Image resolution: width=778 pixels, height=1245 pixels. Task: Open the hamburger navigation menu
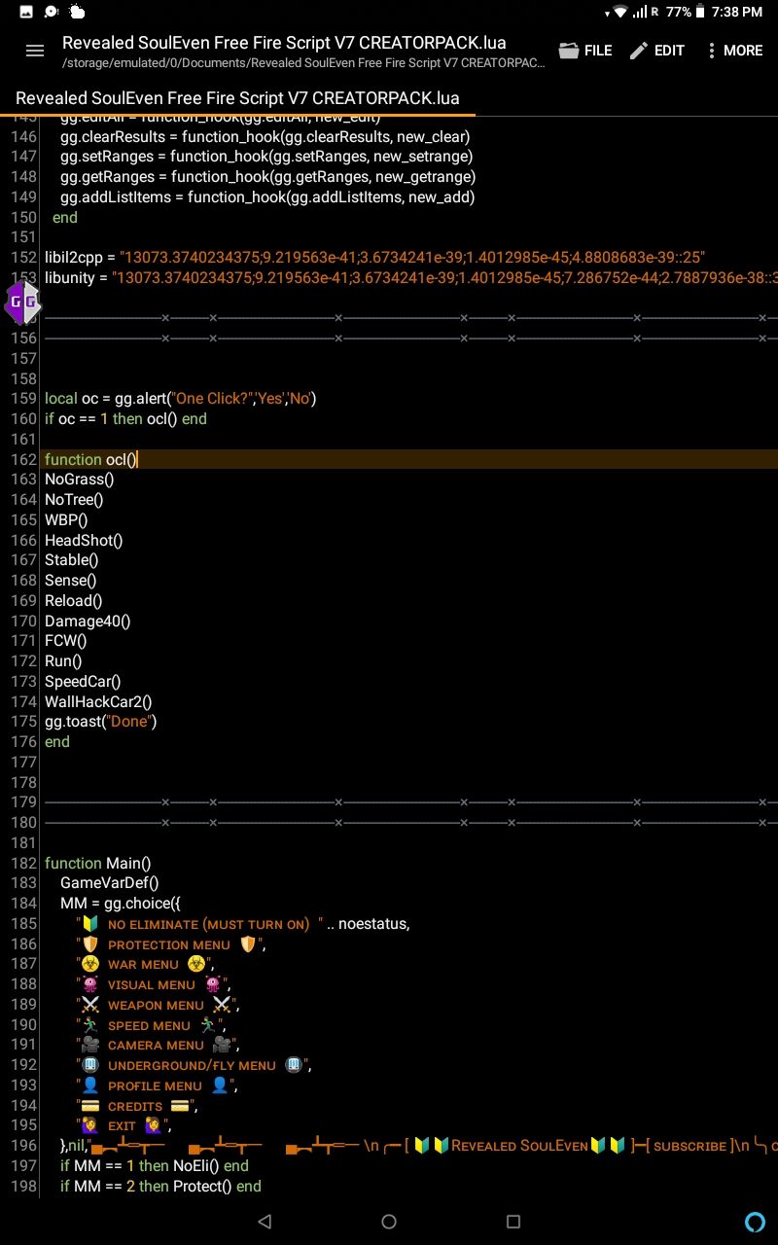35,51
